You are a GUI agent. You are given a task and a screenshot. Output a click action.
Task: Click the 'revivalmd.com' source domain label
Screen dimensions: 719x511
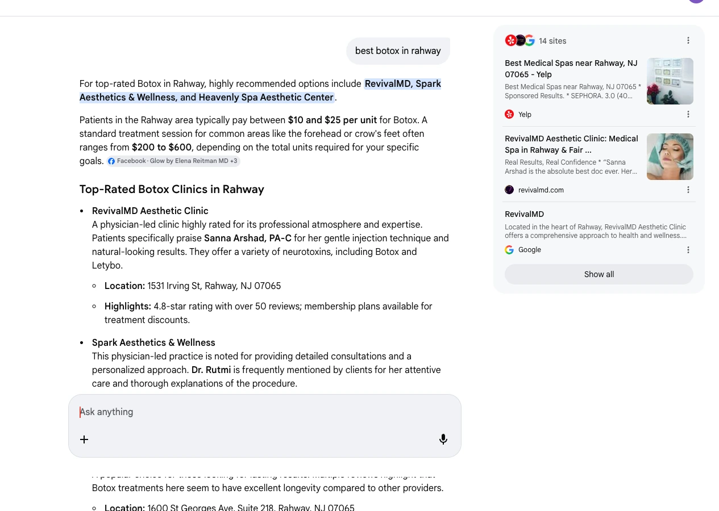[541, 190]
